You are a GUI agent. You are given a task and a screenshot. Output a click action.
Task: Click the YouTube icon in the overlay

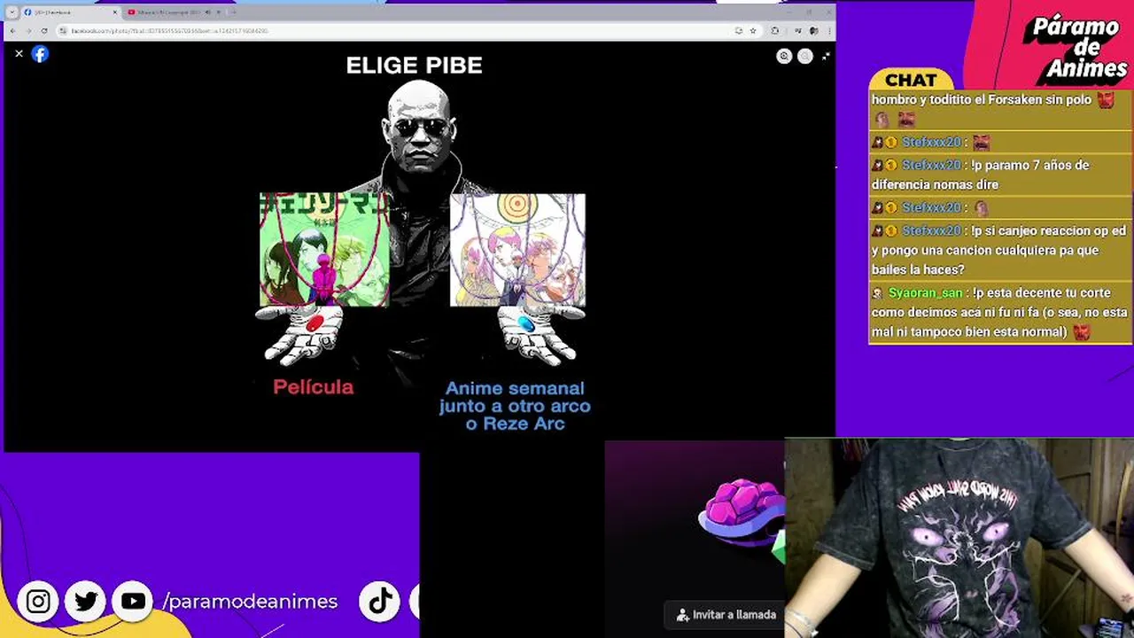(x=133, y=602)
